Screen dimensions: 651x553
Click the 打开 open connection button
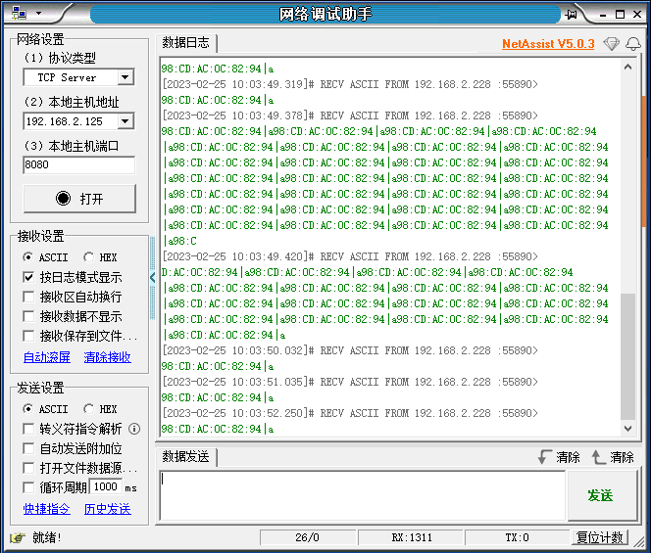pos(79,199)
